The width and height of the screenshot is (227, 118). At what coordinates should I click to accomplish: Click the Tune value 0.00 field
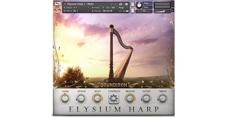(x=147, y=7)
